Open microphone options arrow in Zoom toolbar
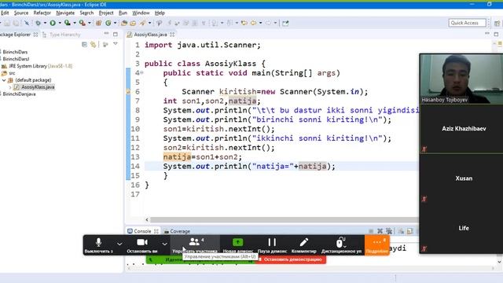This screenshot has height=283, width=503. tap(119, 244)
